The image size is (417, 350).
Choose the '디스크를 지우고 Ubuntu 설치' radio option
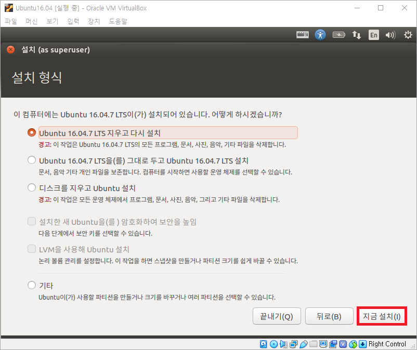(32, 187)
